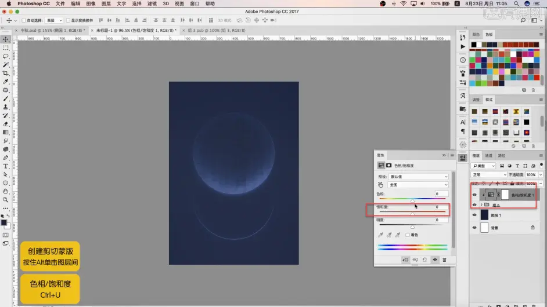Viewport: 547px width, 307px height.
Task: Click the 色相 hue slider handle
Action: pos(412,201)
